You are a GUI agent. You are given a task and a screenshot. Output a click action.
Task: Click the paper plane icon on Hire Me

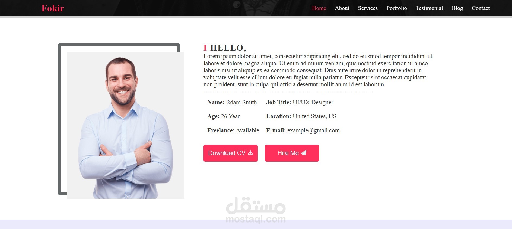[x=304, y=153]
